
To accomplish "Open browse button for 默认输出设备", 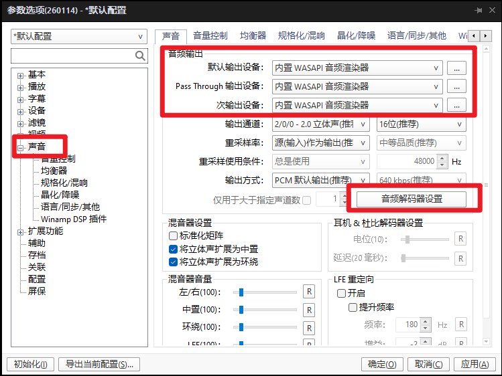I will tap(456, 68).
